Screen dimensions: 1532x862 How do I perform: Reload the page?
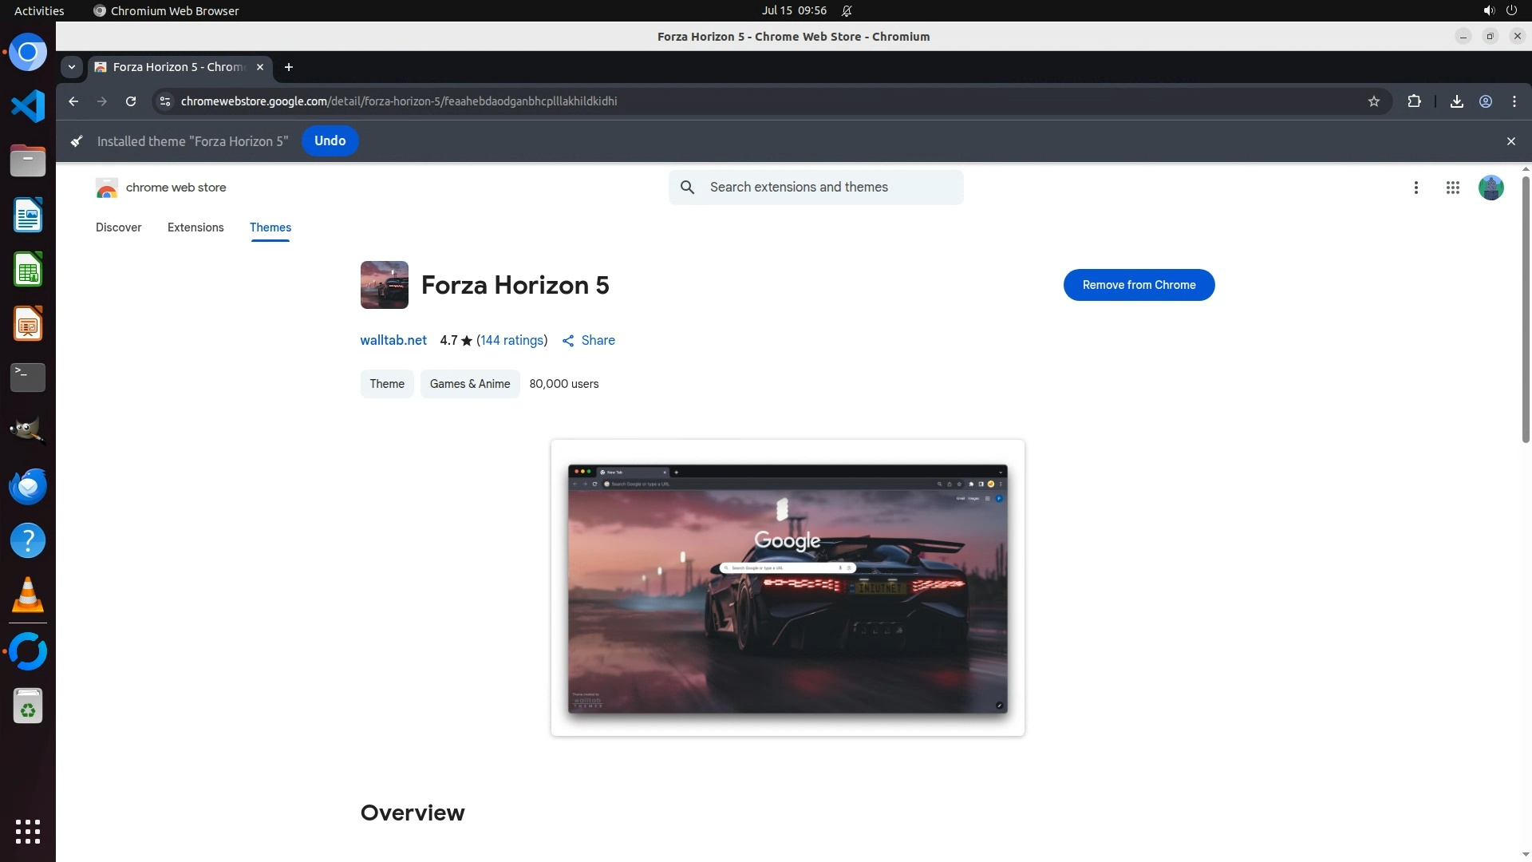click(131, 101)
